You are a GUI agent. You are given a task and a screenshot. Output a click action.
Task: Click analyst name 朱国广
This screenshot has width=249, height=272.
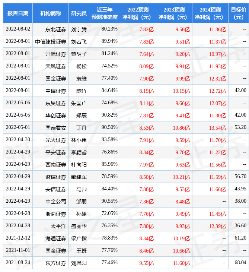tap(79, 103)
